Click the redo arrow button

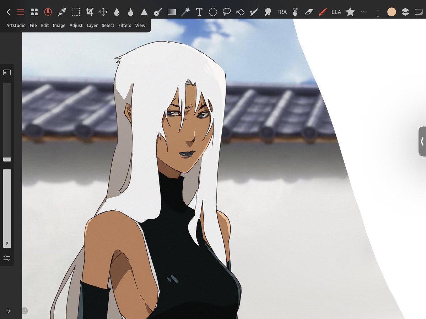(x=25, y=311)
